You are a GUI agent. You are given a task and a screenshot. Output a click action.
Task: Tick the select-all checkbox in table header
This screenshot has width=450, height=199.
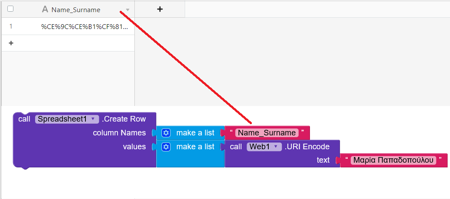click(10, 9)
